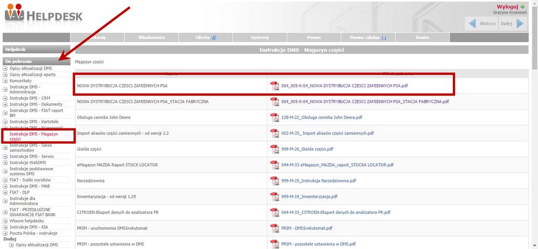This screenshot has height=249, width=538.
Task: Open PRIM - pozostałe ustawienia w DMS.pdf
Action: pyautogui.click(x=318, y=244)
